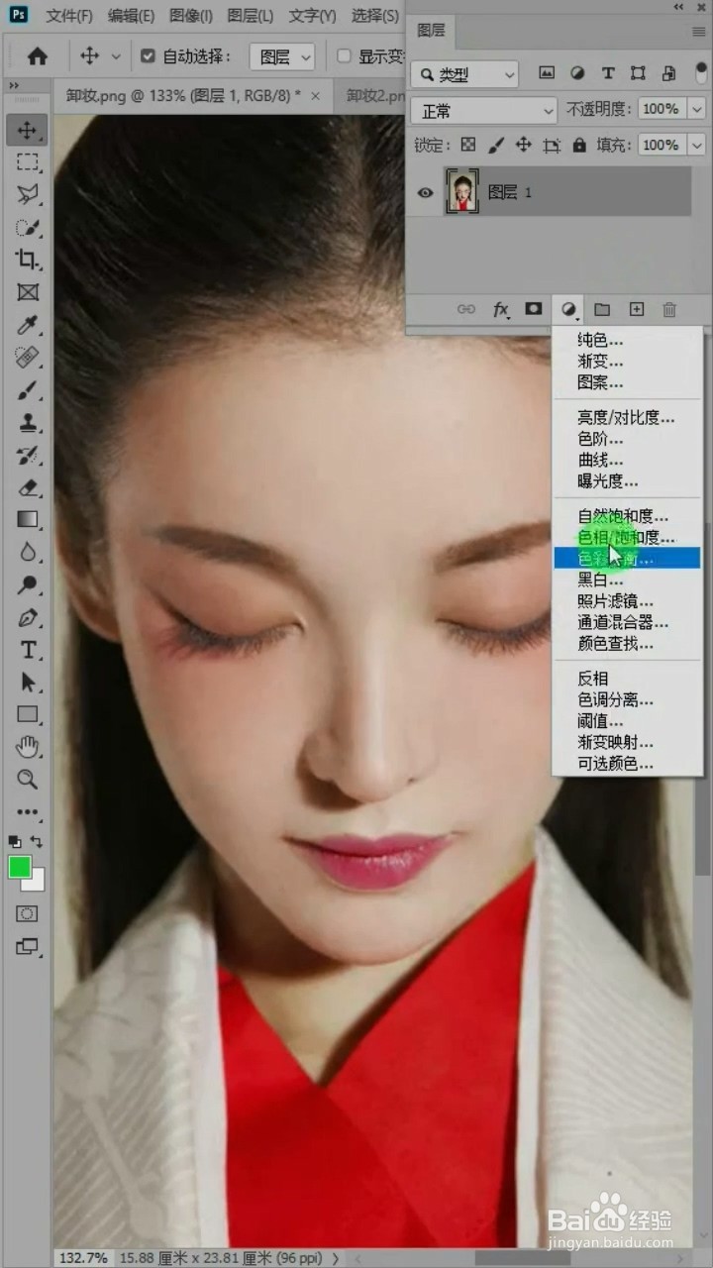Screen dimensions: 713x1268
Task: Add layer mask
Action: [534, 309]
